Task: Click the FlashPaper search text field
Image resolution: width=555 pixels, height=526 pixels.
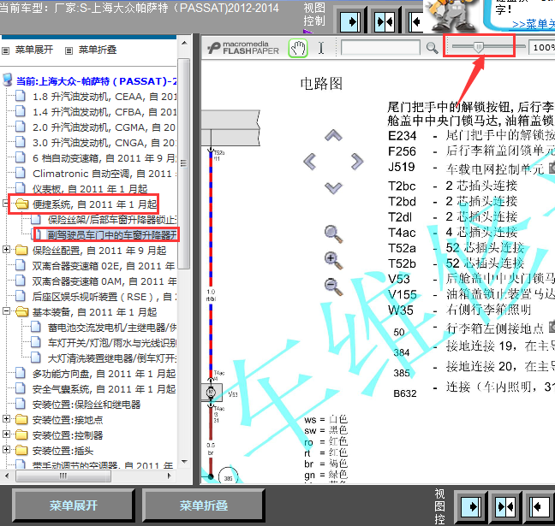Action: click(x=380, y=48)
